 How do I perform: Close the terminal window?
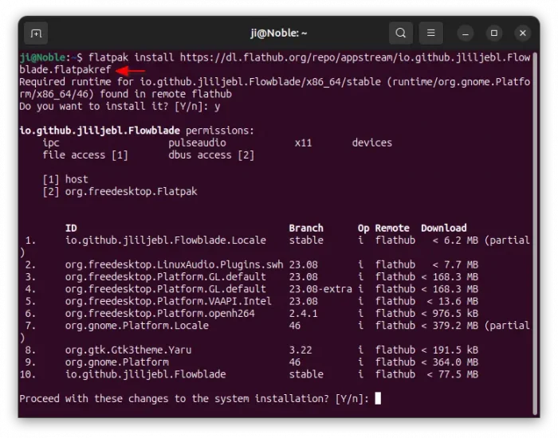coord(522,33)
